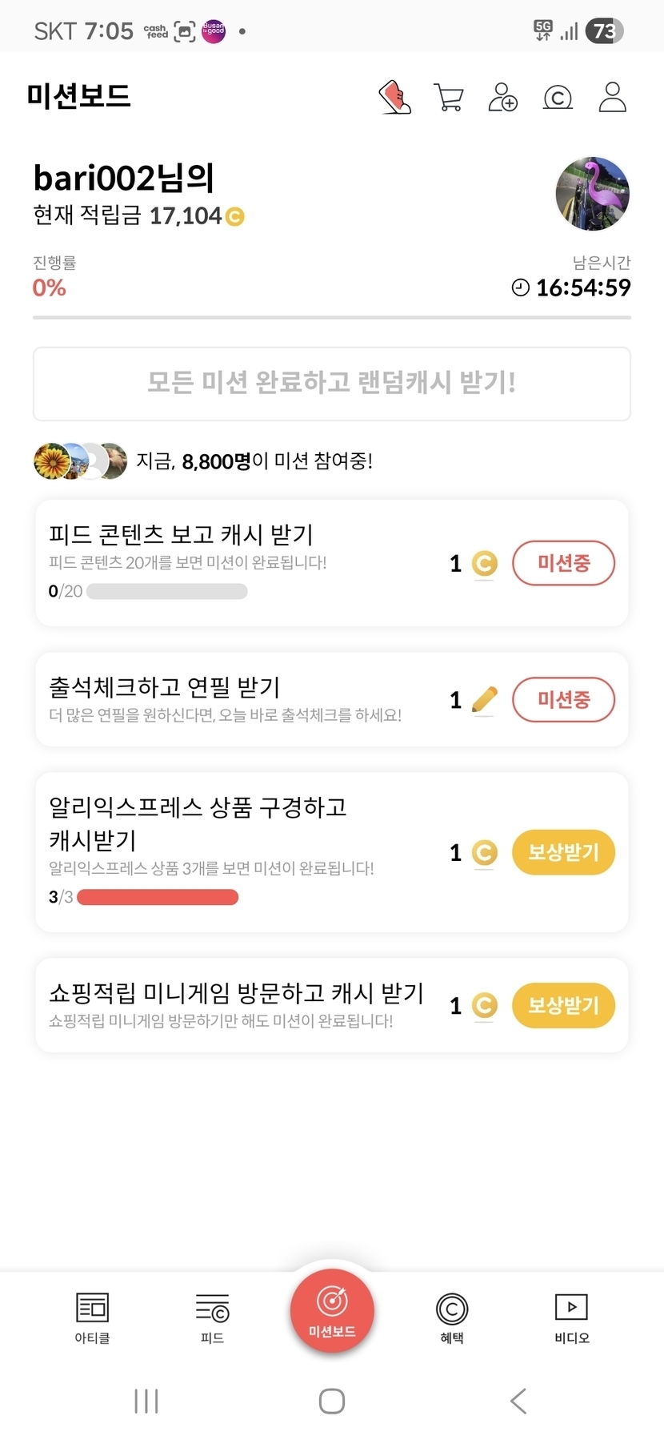This screenshot has width=664, height=1440.
Task: Open the 비디오 tab
Action: [571, 1317]
